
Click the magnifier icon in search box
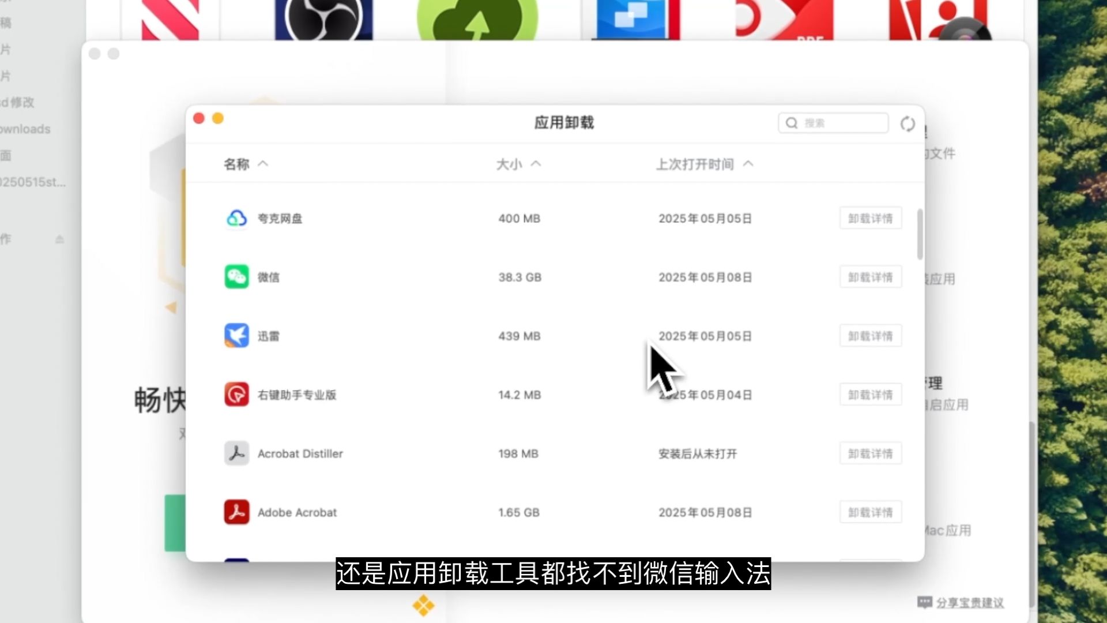pyautogui.click(x=792, y=123)
